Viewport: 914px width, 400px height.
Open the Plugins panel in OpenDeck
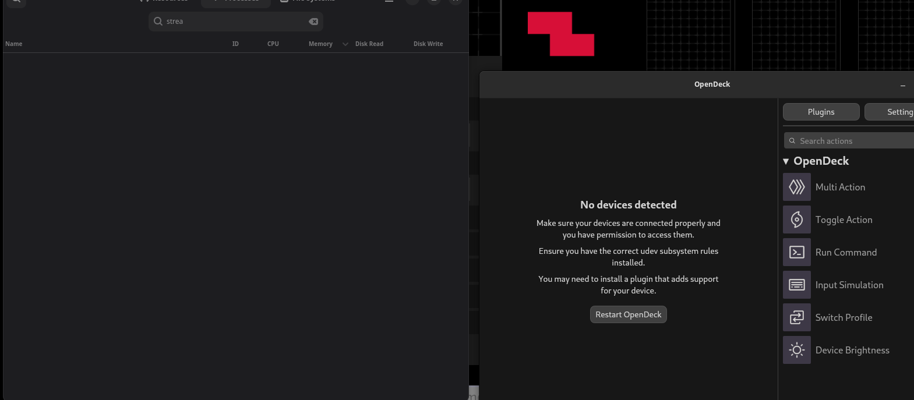tap(821, 112)
